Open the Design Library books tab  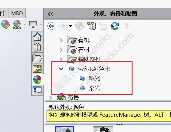click(37, 47)
